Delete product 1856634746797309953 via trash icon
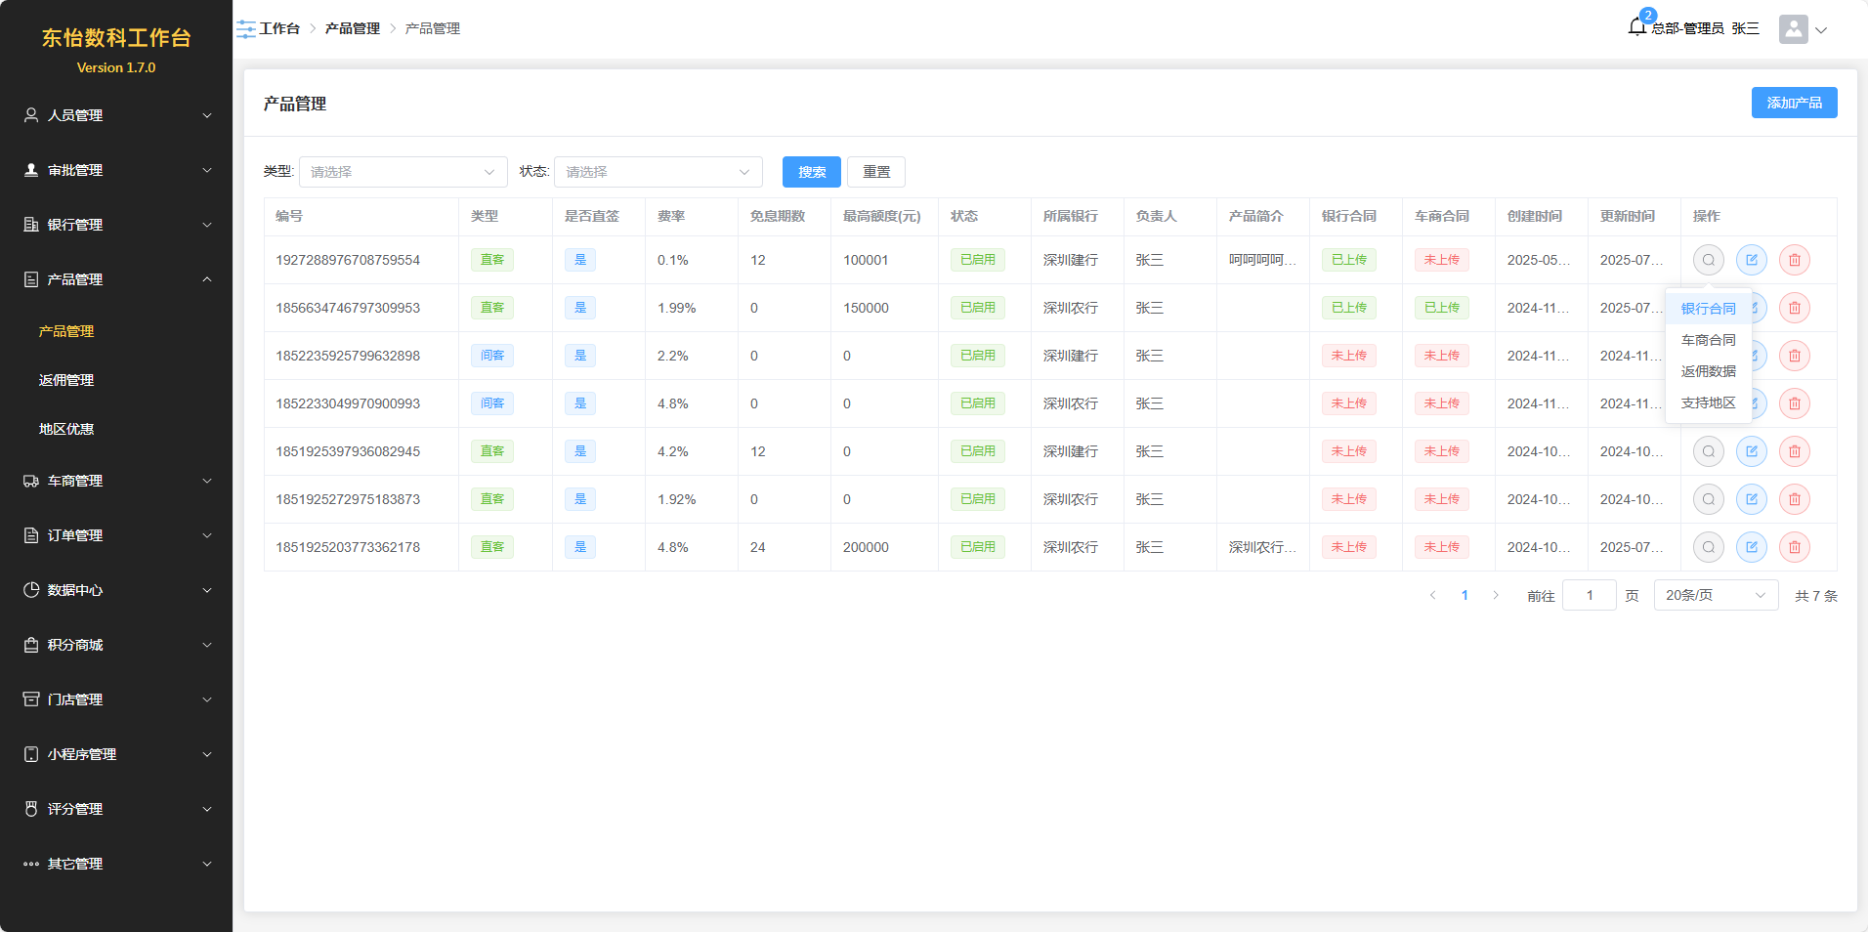This screenshot has width=1868, height=932. tap(1794, 308)
